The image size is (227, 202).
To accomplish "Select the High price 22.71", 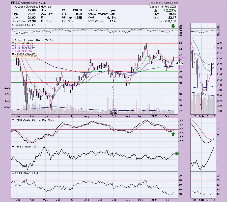I will coord(32,14).
